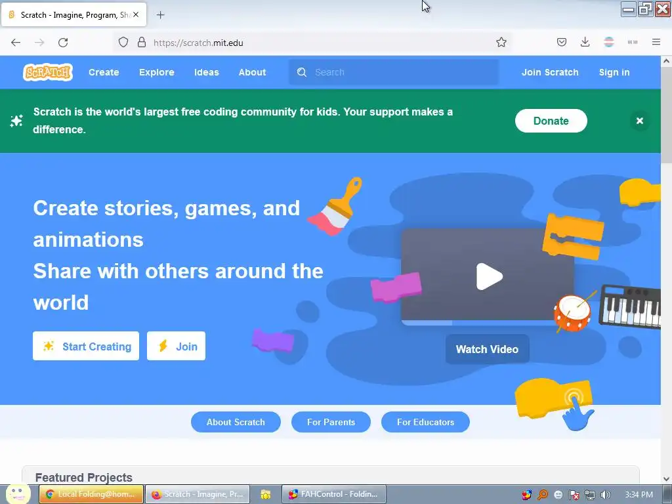Click the security flag tray icon
The image size is (672, 504).
[x=574, y=495]
